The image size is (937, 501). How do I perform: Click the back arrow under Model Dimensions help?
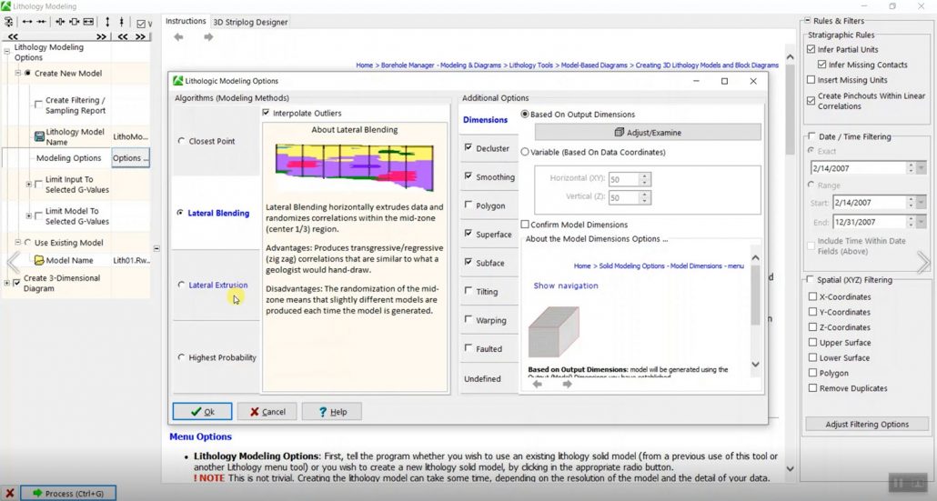coord(537,384)
